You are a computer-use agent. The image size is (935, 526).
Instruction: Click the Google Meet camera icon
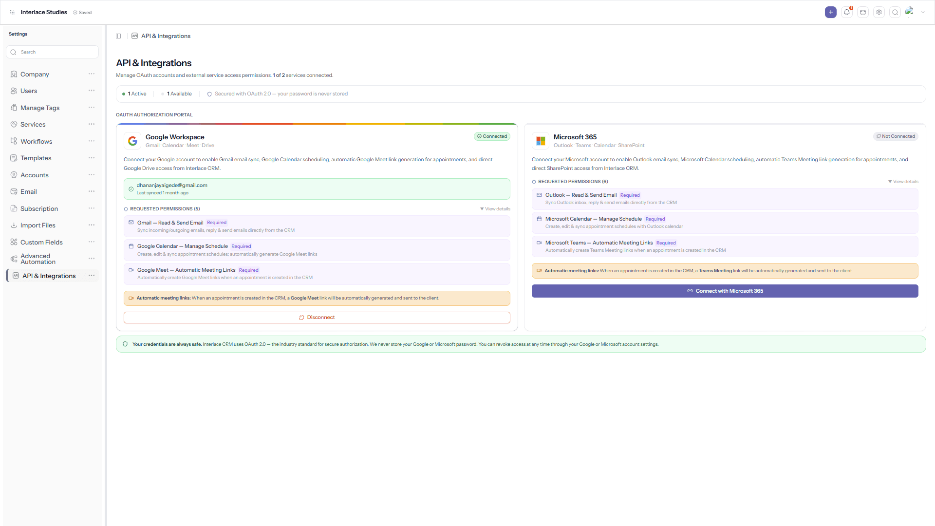coord(131,270)
